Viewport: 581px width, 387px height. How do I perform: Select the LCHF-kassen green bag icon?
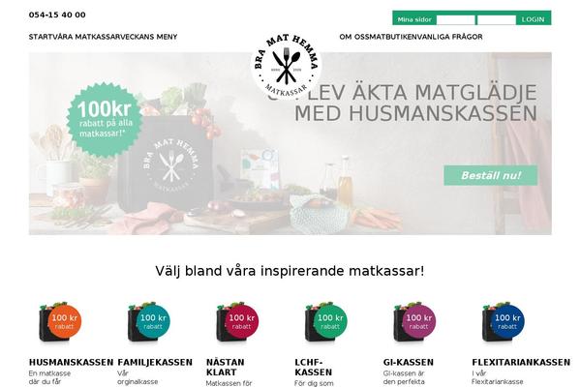pyautogui.click(x=326, y=322)
